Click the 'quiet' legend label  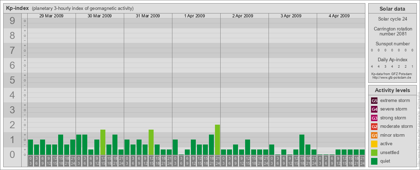coord(386,161)
